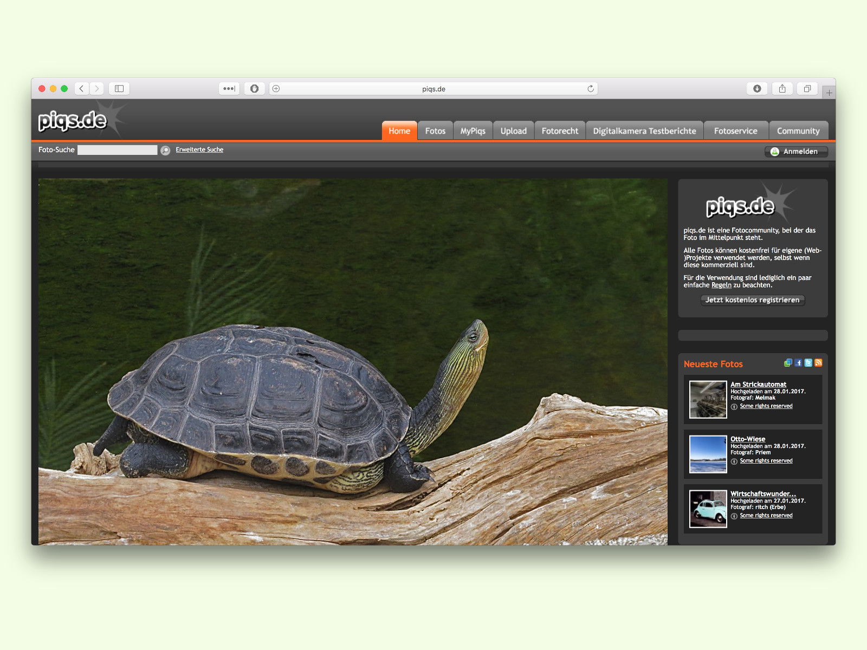
Task: Open the Otto-Wiese photo link
Action: (x=748, y=439)
